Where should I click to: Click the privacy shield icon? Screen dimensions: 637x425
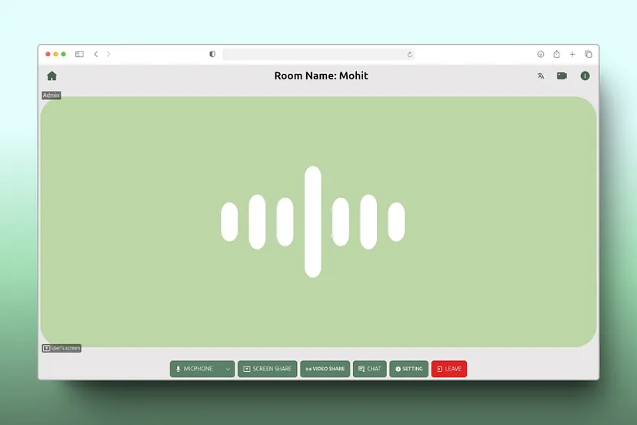(x=212, y=55)
